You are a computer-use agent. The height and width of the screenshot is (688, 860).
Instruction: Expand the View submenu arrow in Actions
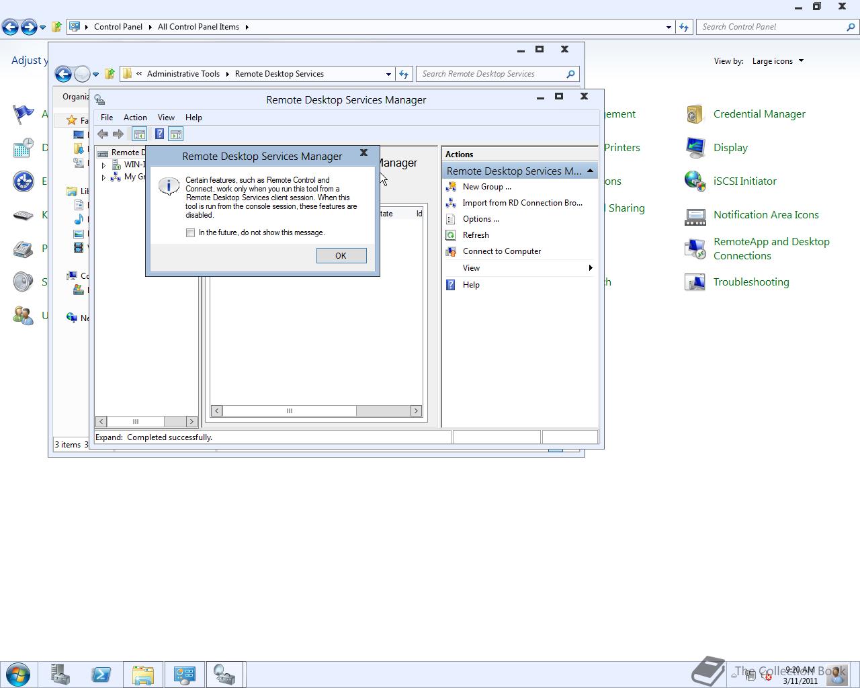591,268
